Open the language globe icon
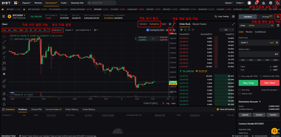Image resolution: width=281 pixels, height=137 pixels. (271, 3)
